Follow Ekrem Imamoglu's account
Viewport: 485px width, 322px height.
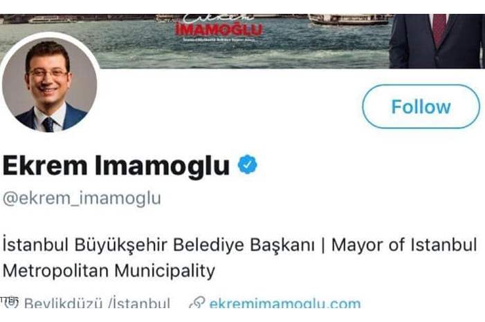tap(421, 106)
